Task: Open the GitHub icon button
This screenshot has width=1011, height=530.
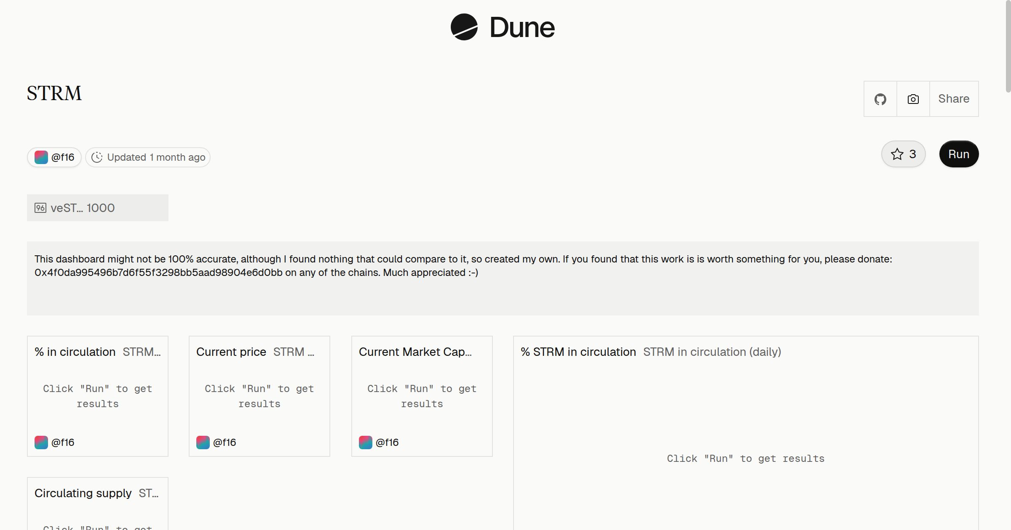Action: (x=880, y=99)
